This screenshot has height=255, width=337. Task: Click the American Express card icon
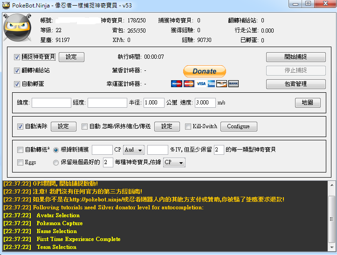coord(211,83)
